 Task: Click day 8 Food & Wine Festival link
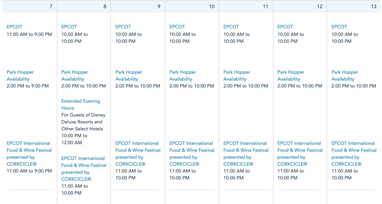coord(84,169)
